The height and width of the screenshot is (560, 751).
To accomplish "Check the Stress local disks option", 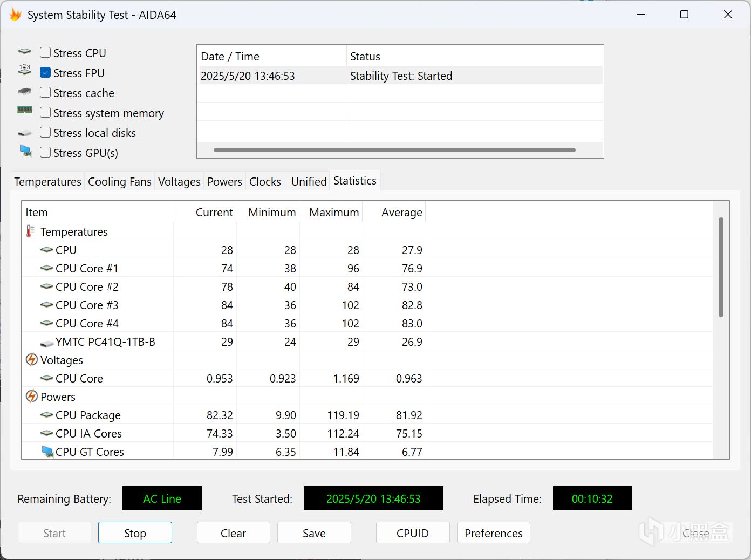I will pyautogui.click(x=45, y=132).
